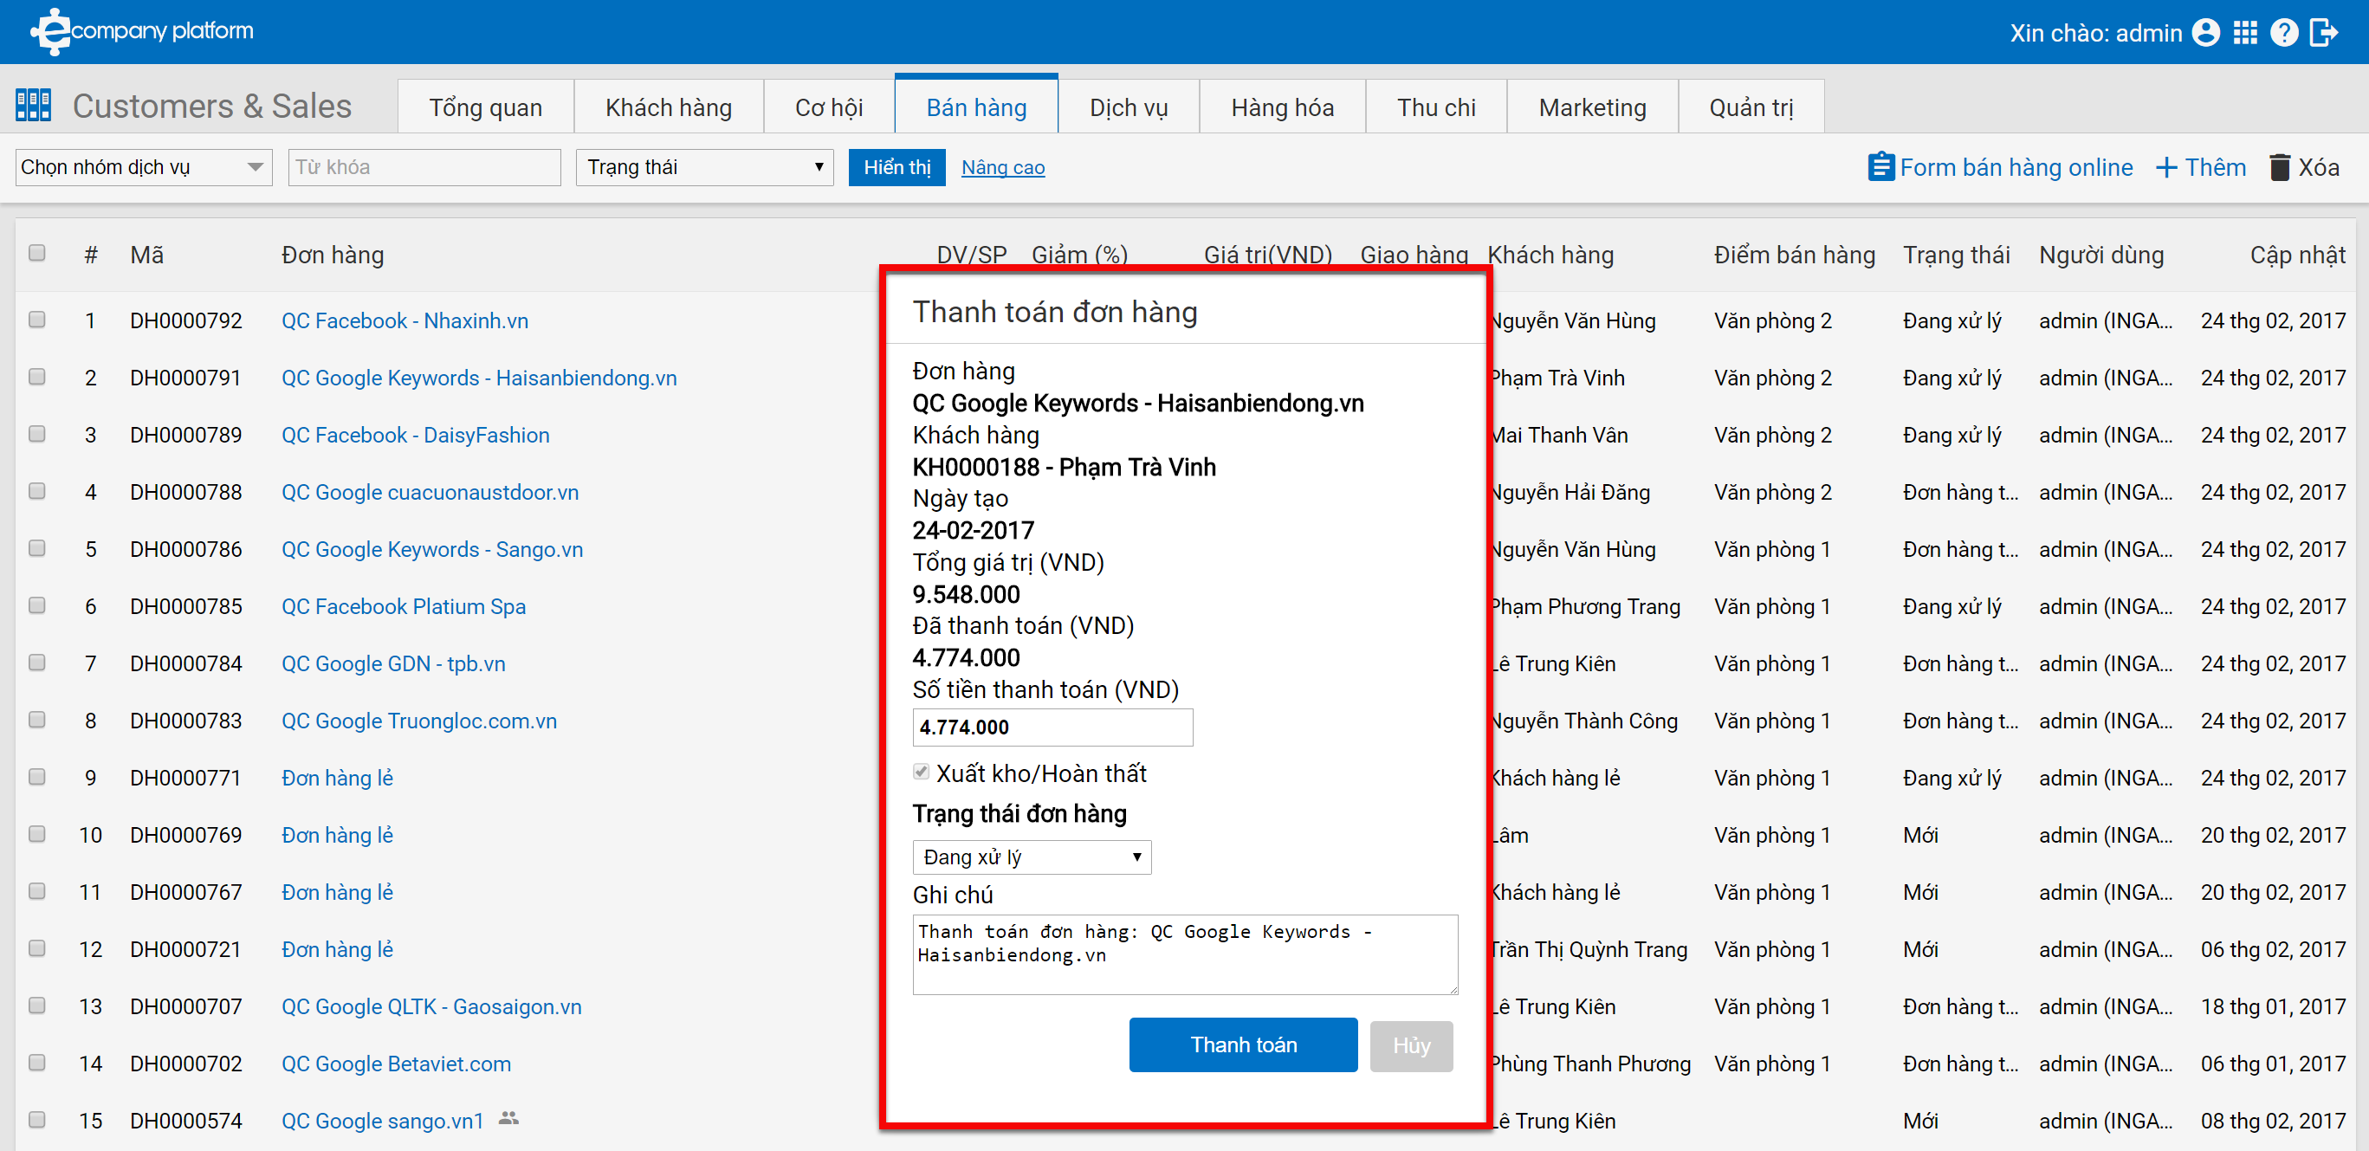Click the Cập nhật column header

click(2297, 255)
